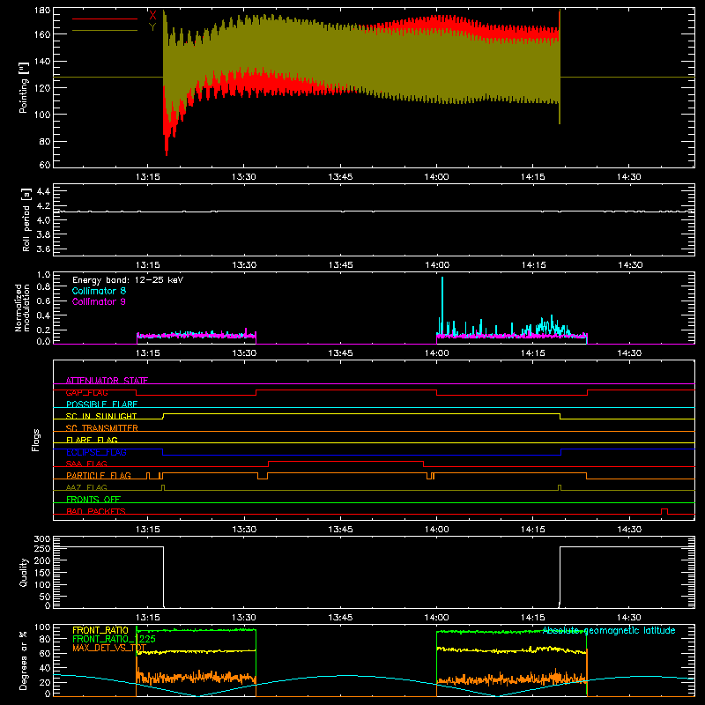Click the 13:30 tick under the Flags plot

pos(244,530)
